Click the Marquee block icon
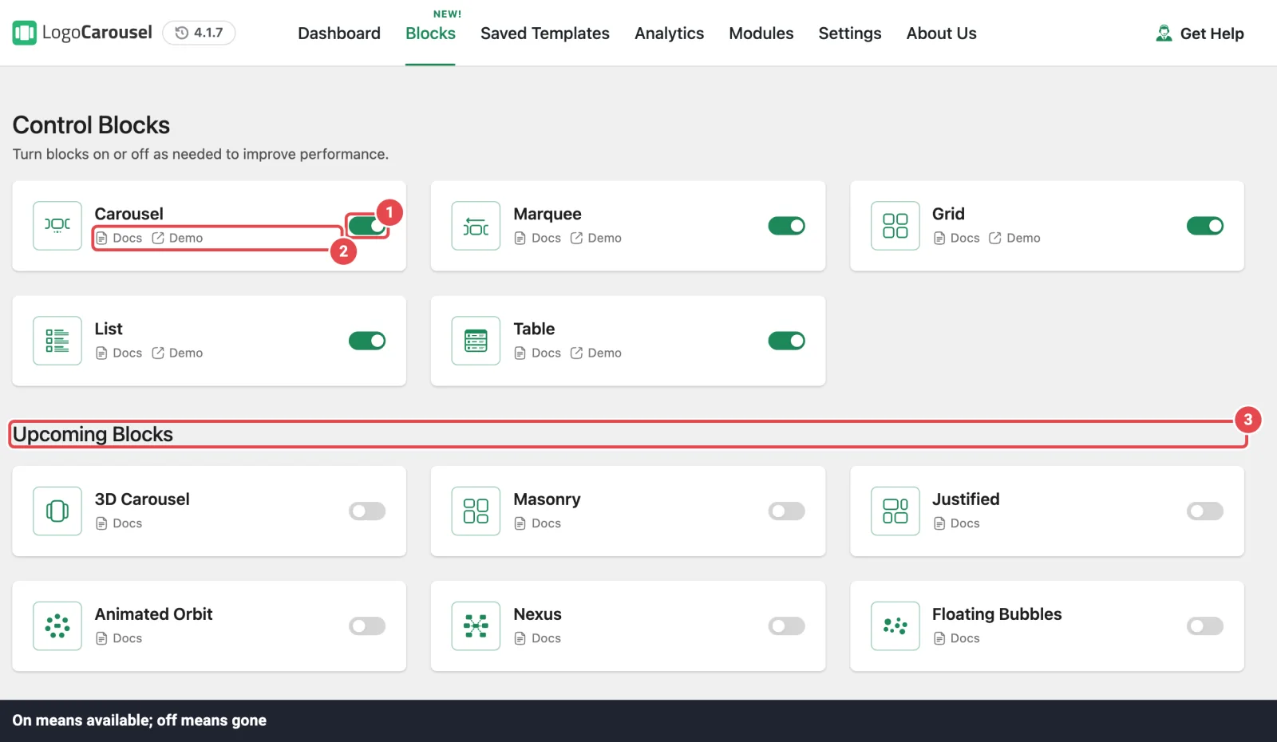Viewport: 1277px width, 742px height. (x=476, y=226)
